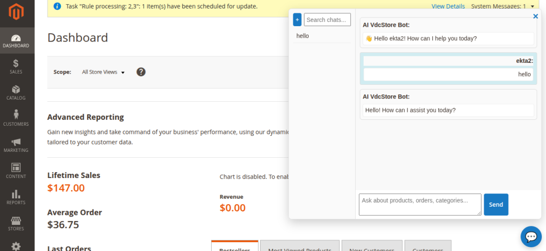
Task: Toggle the floating chat bubble button
Action: click(x=531, y=236)
